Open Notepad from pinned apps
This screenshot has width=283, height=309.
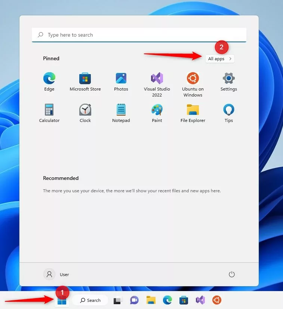click(121, 113)
